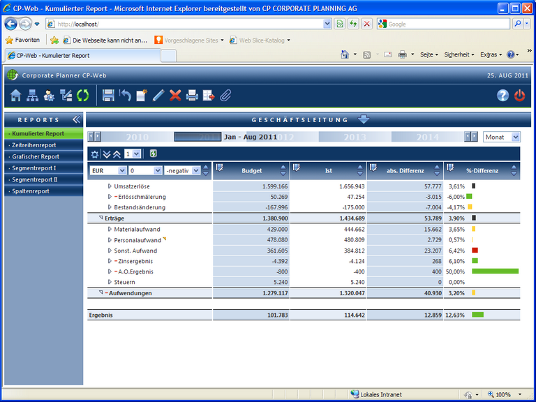Expand the Materialaufwand row
The height and width of the screenshot is (402, 536).
pos(110,230)
